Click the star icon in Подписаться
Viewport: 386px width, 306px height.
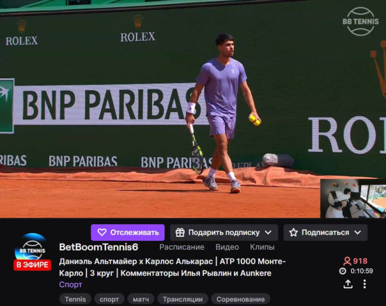click(293, 233)
